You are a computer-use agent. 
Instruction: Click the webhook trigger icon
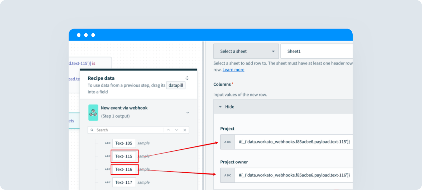click(93, 112)
